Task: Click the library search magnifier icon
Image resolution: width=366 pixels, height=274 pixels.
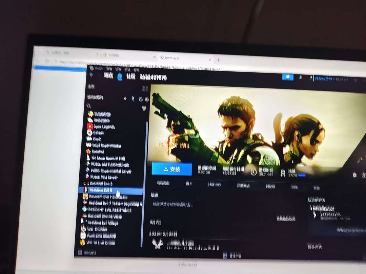Action: (x=89, y=106)
